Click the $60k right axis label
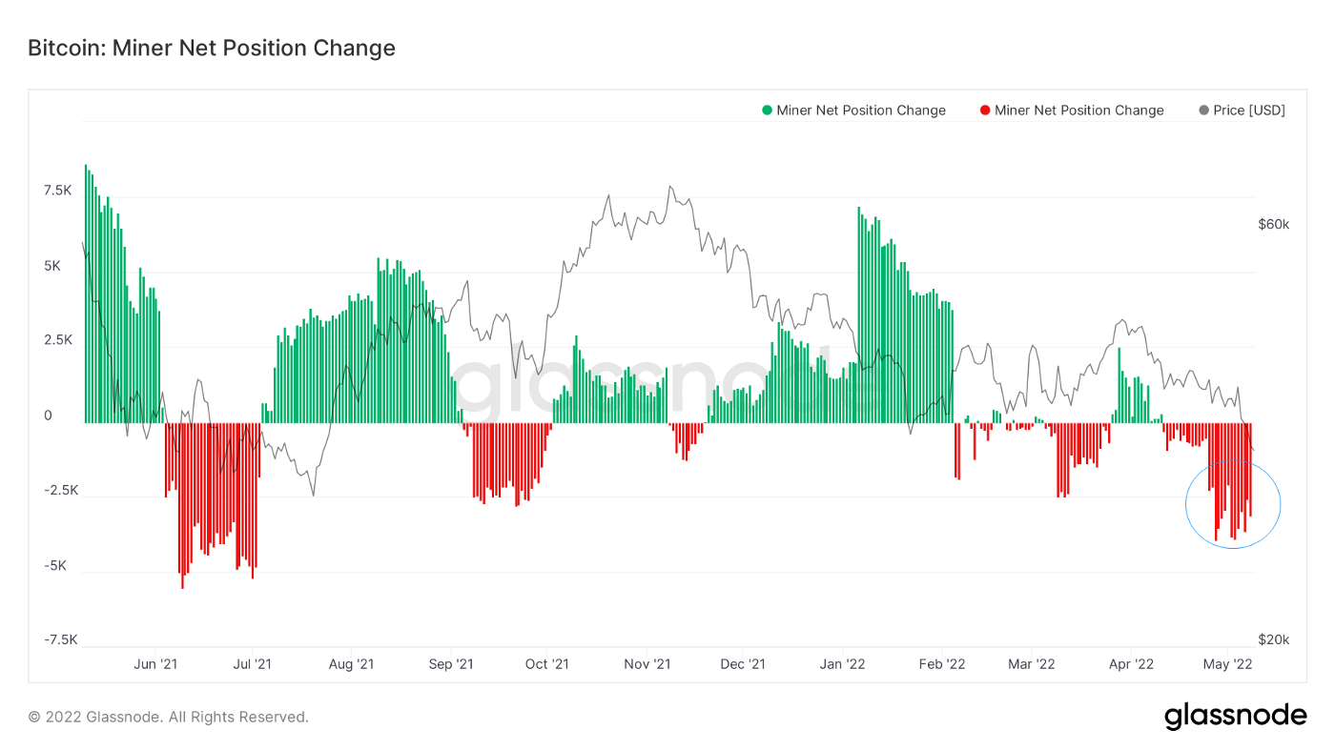1335x750 pixels. tap(1273, 225)
